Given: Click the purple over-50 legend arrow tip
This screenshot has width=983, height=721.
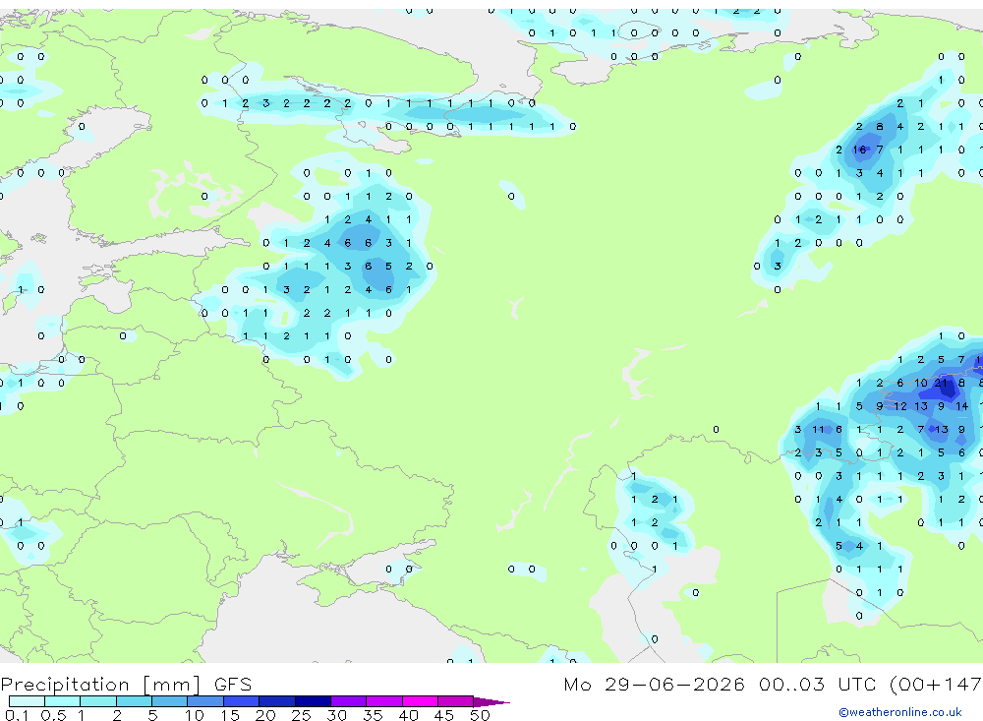Looking at the screenshot, I should point(491,701).
